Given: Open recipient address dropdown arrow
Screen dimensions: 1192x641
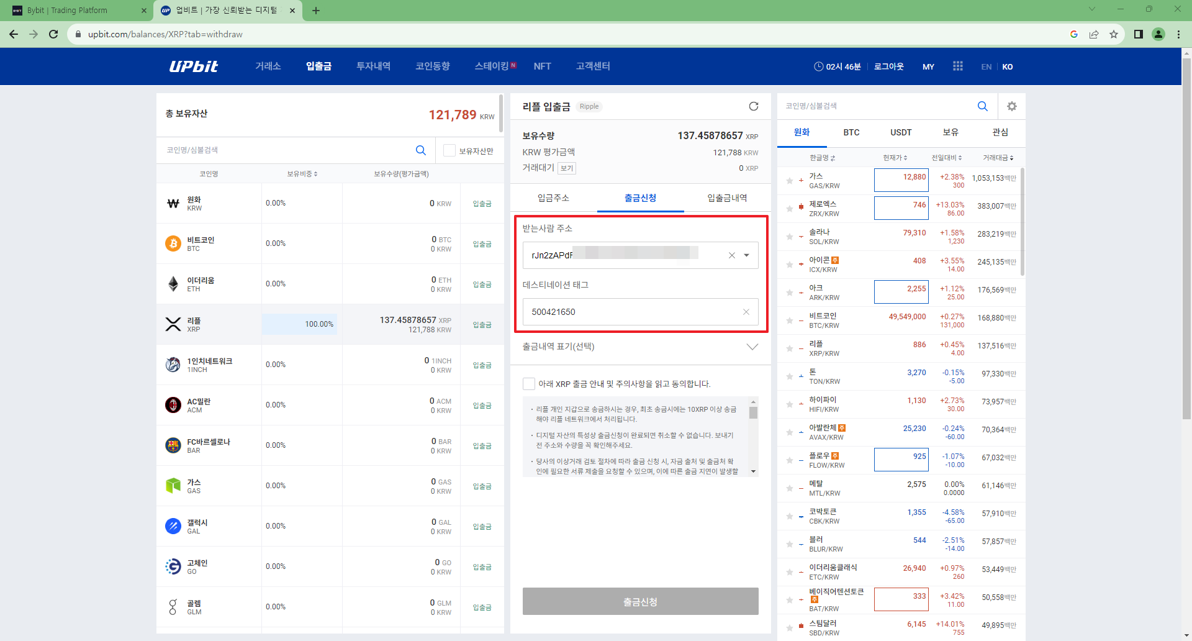Looking at the screenshot, I should 746,255.
